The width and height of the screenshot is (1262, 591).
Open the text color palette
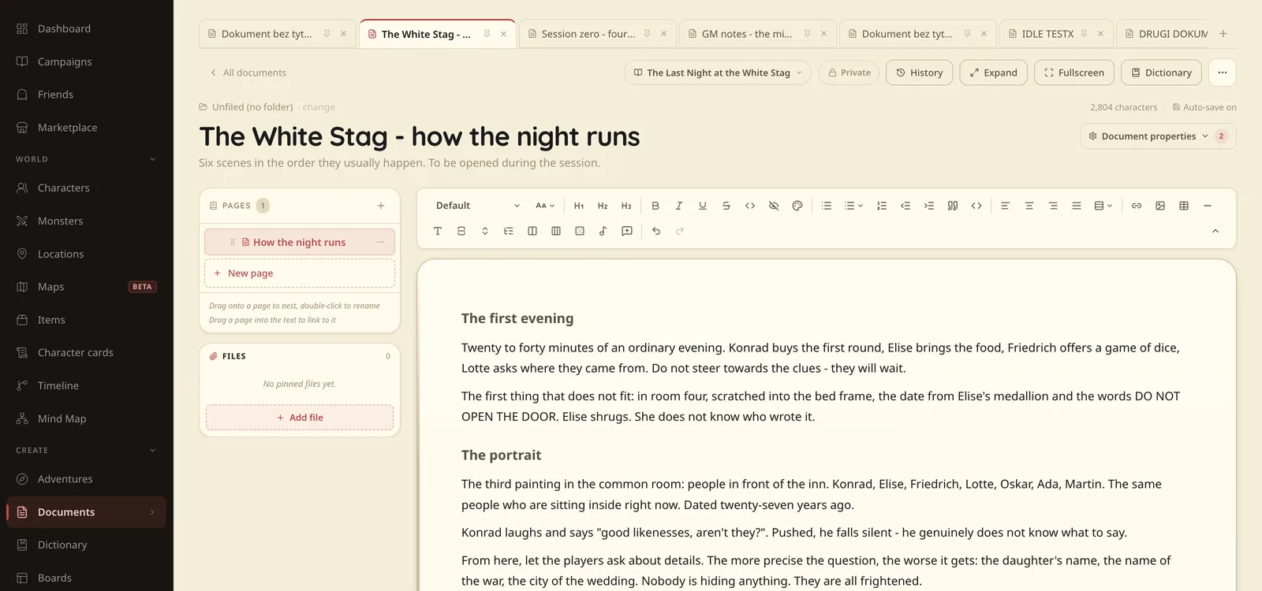[x=797, y=206]
